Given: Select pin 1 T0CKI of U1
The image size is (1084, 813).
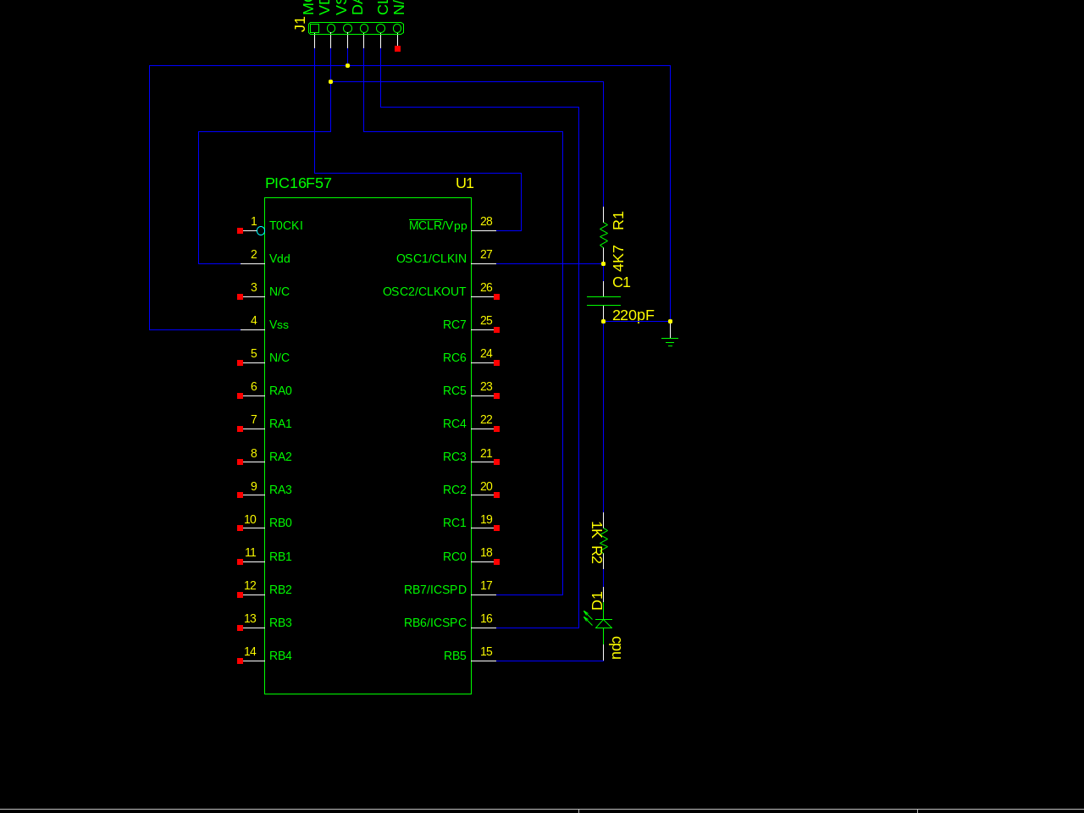Looking at the screenshot, I should [285, 225].
